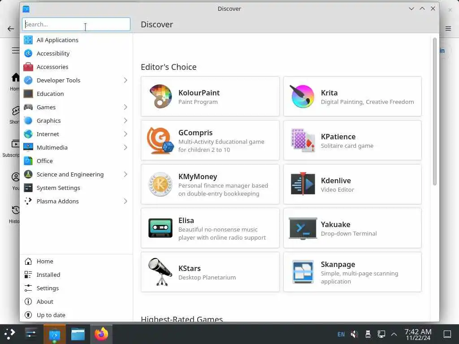The image size is (459, 344).
Task: Click the Yakuake terminal icon
Action: (303, 228)
